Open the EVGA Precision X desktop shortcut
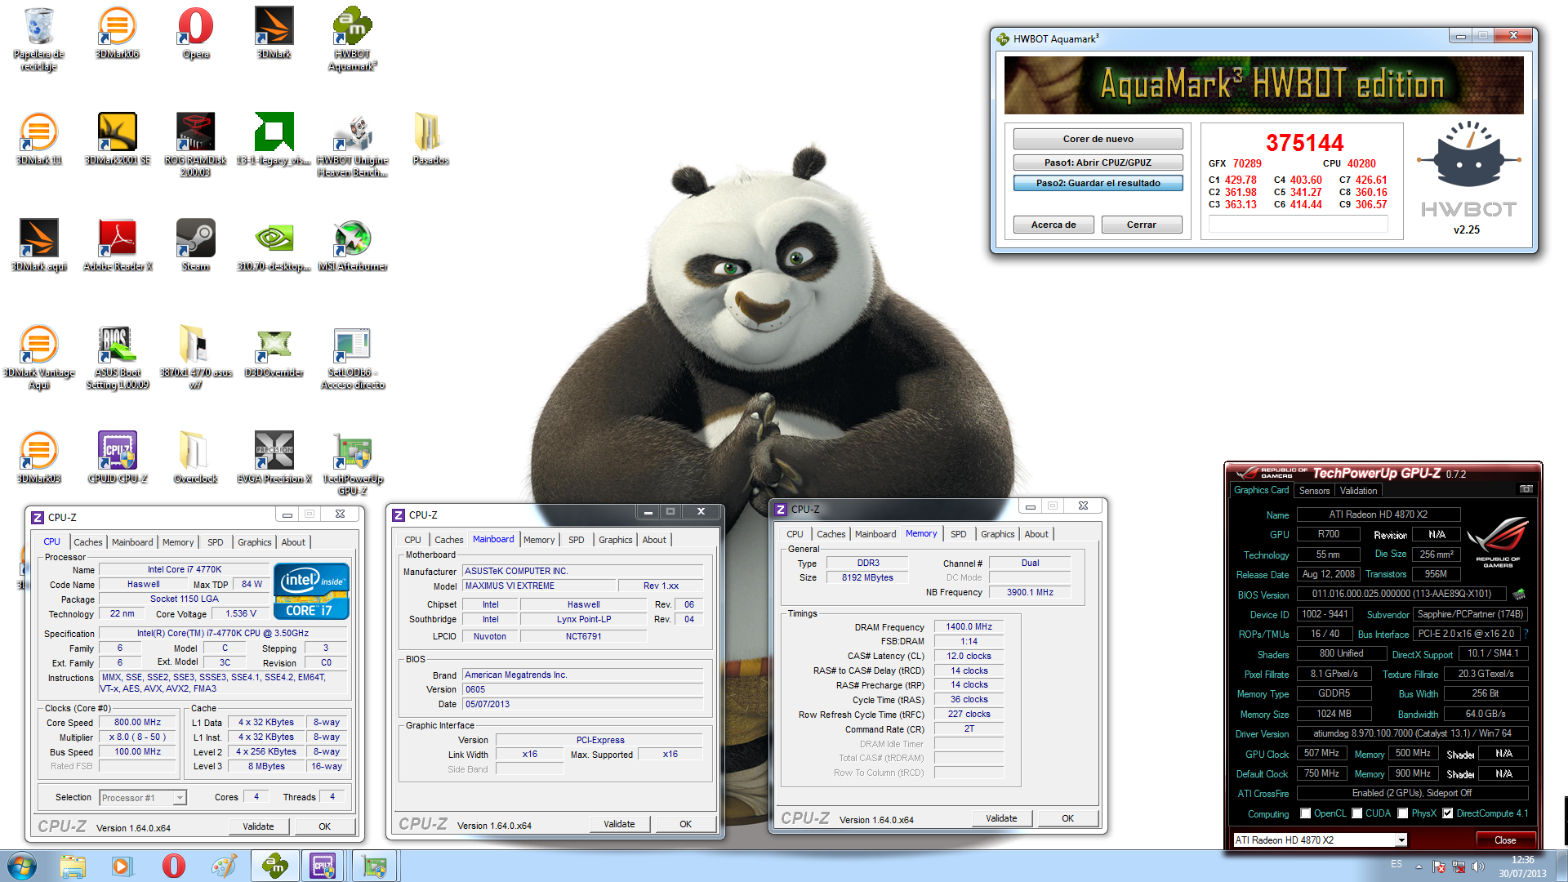 click(274, 458)
